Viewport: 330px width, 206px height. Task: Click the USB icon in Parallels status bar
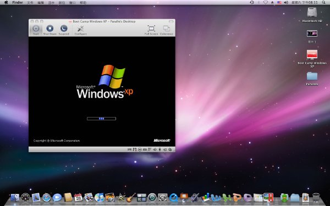[x=159, y=149]
